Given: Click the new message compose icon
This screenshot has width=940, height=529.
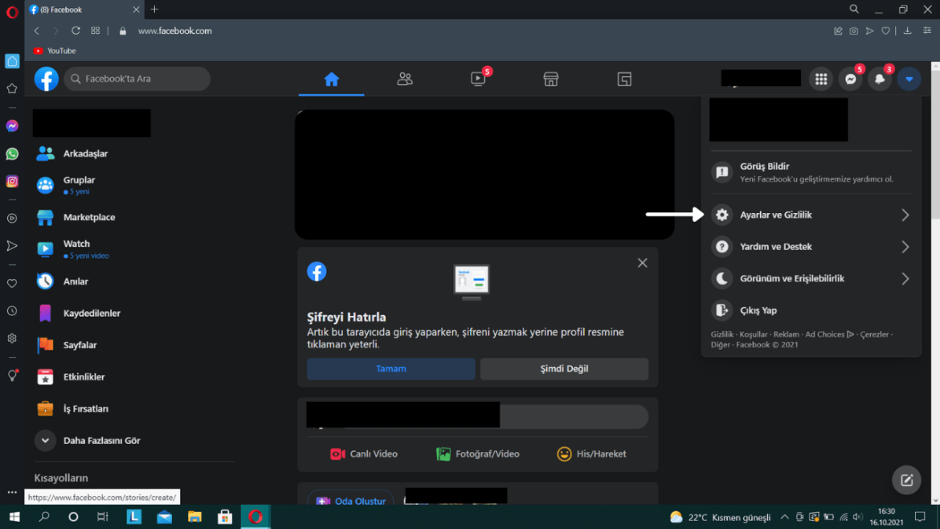Looking at the screenshot, I should [x=906, y=480].
